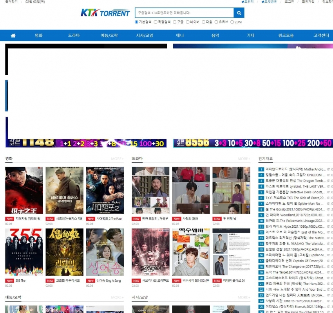The width and height of the screenshot is (333, 313).
Task: Open the 트윗공유 link at the top
Action: [x=269, y=2]
